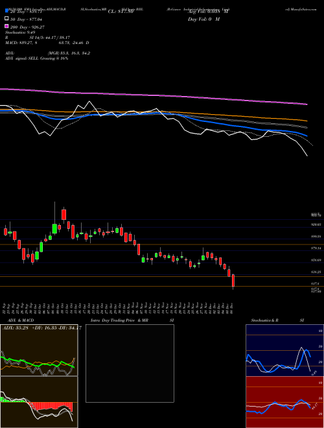324x428 pixels.
Task: Click the red RSI chart panel
Action: (284, 402)
